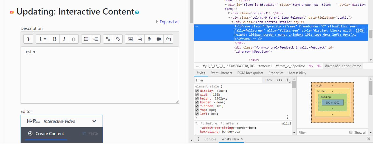Toggle the .cls class editor button
This screenshot has width=373, height=144.
pos(279,80)
